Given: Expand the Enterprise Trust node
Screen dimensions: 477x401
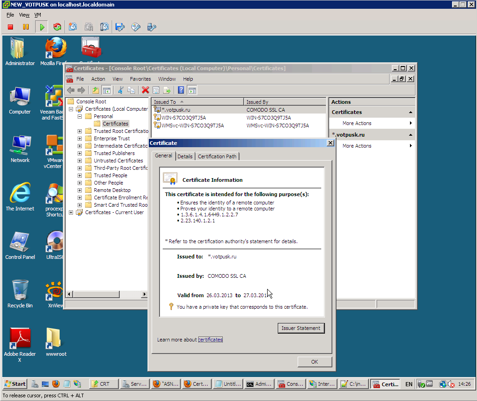Looking at the screenshot, I should 79,138.
